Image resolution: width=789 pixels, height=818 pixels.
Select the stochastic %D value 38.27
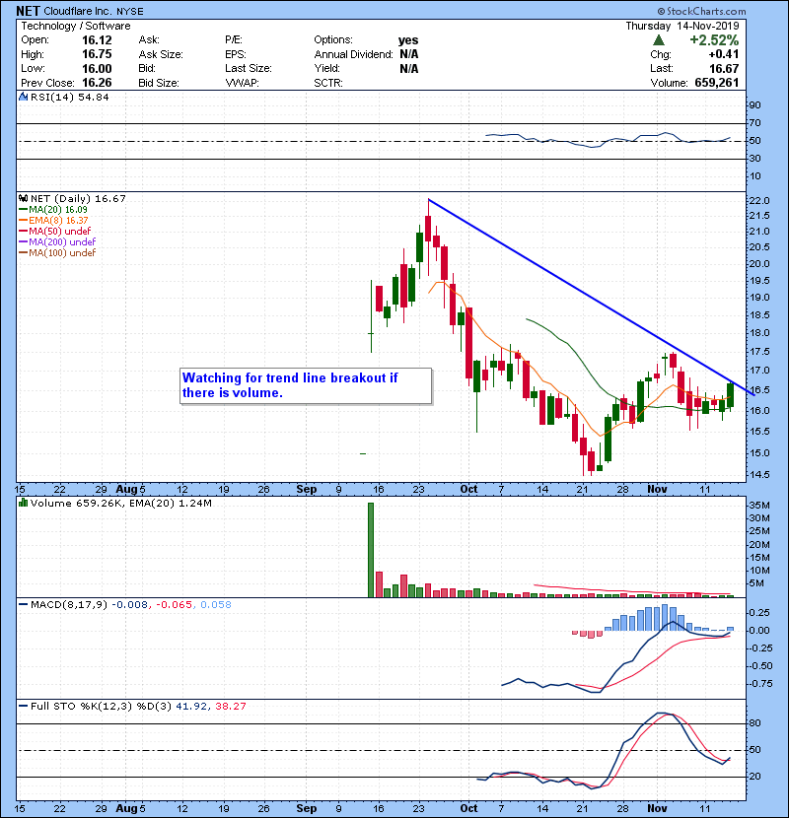tap(230, 707)
